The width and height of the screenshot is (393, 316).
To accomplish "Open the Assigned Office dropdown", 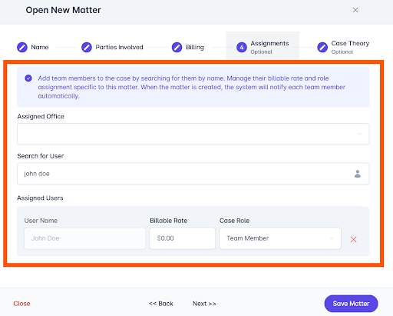I will [x=193, y=135].
